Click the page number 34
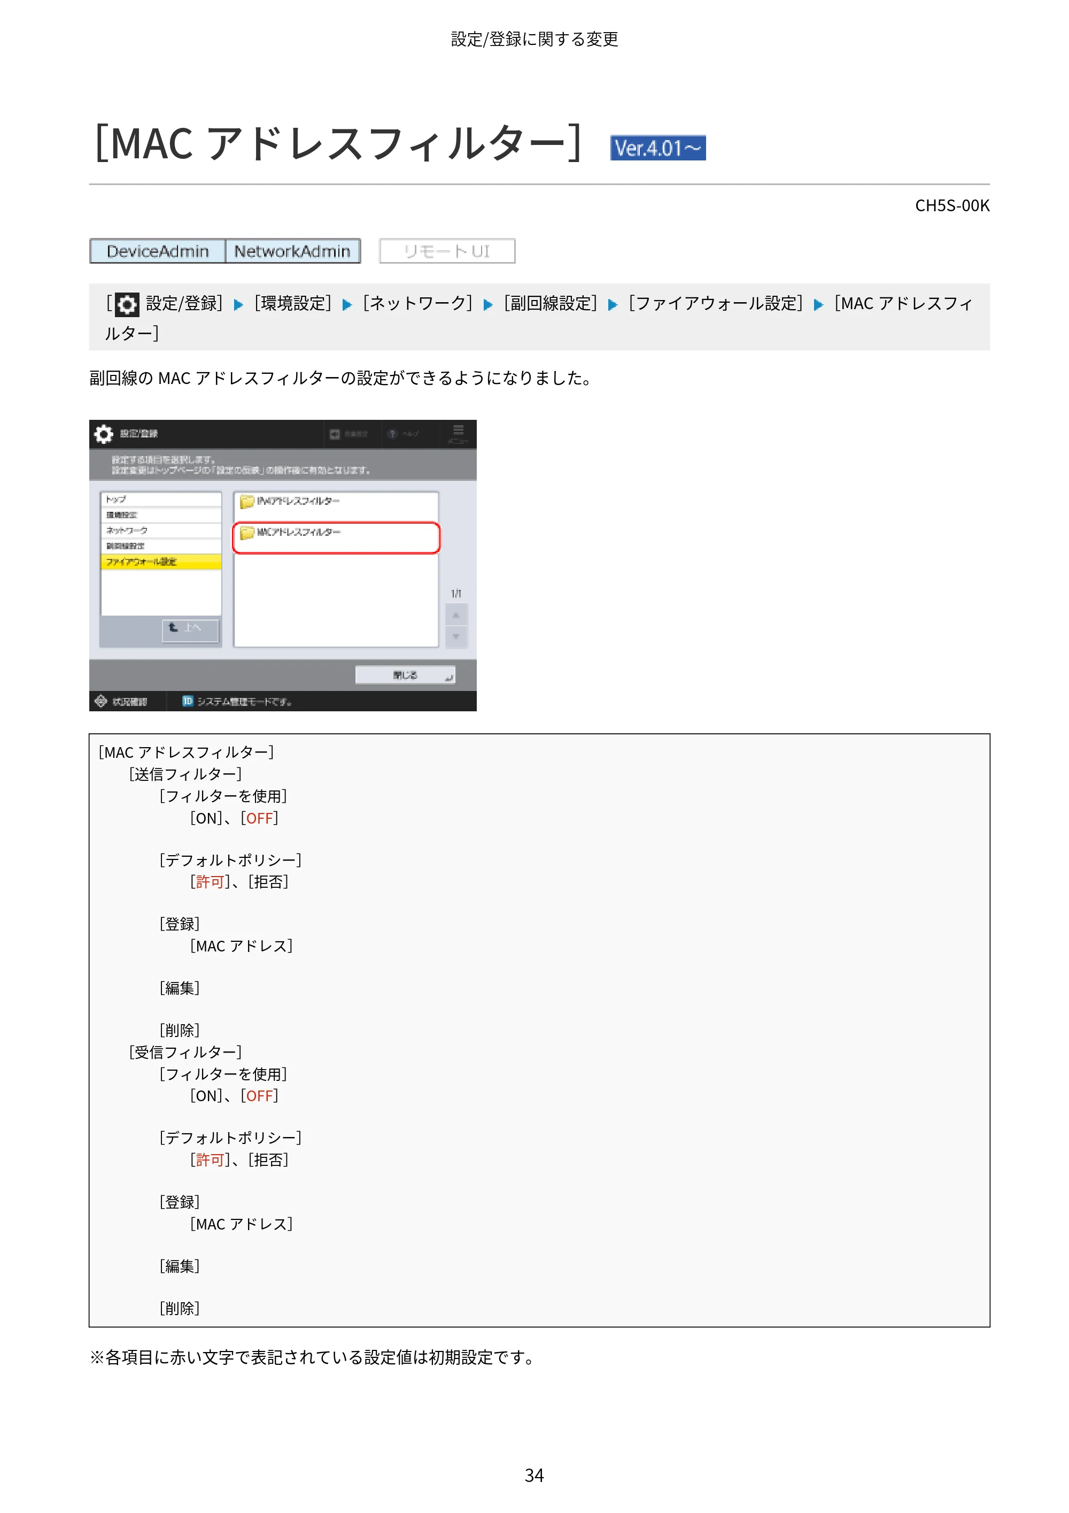 534,1476
